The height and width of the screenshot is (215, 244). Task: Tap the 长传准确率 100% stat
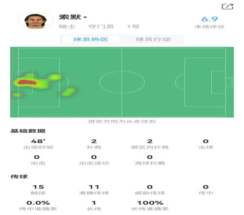(x=150, y=206)
